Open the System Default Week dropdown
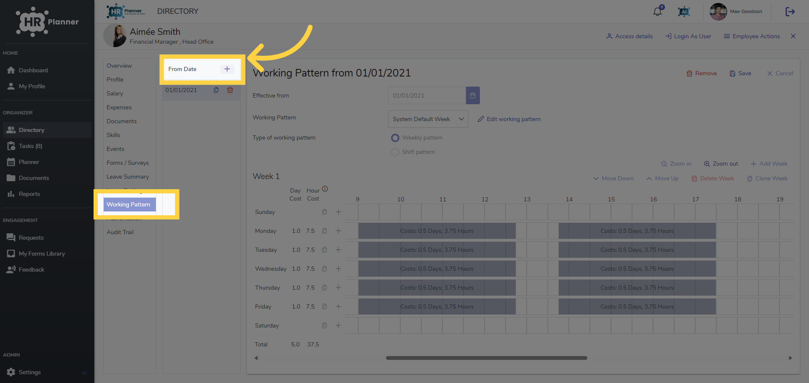Viewport: 809px width, 383px height. (x=428, y=119)
